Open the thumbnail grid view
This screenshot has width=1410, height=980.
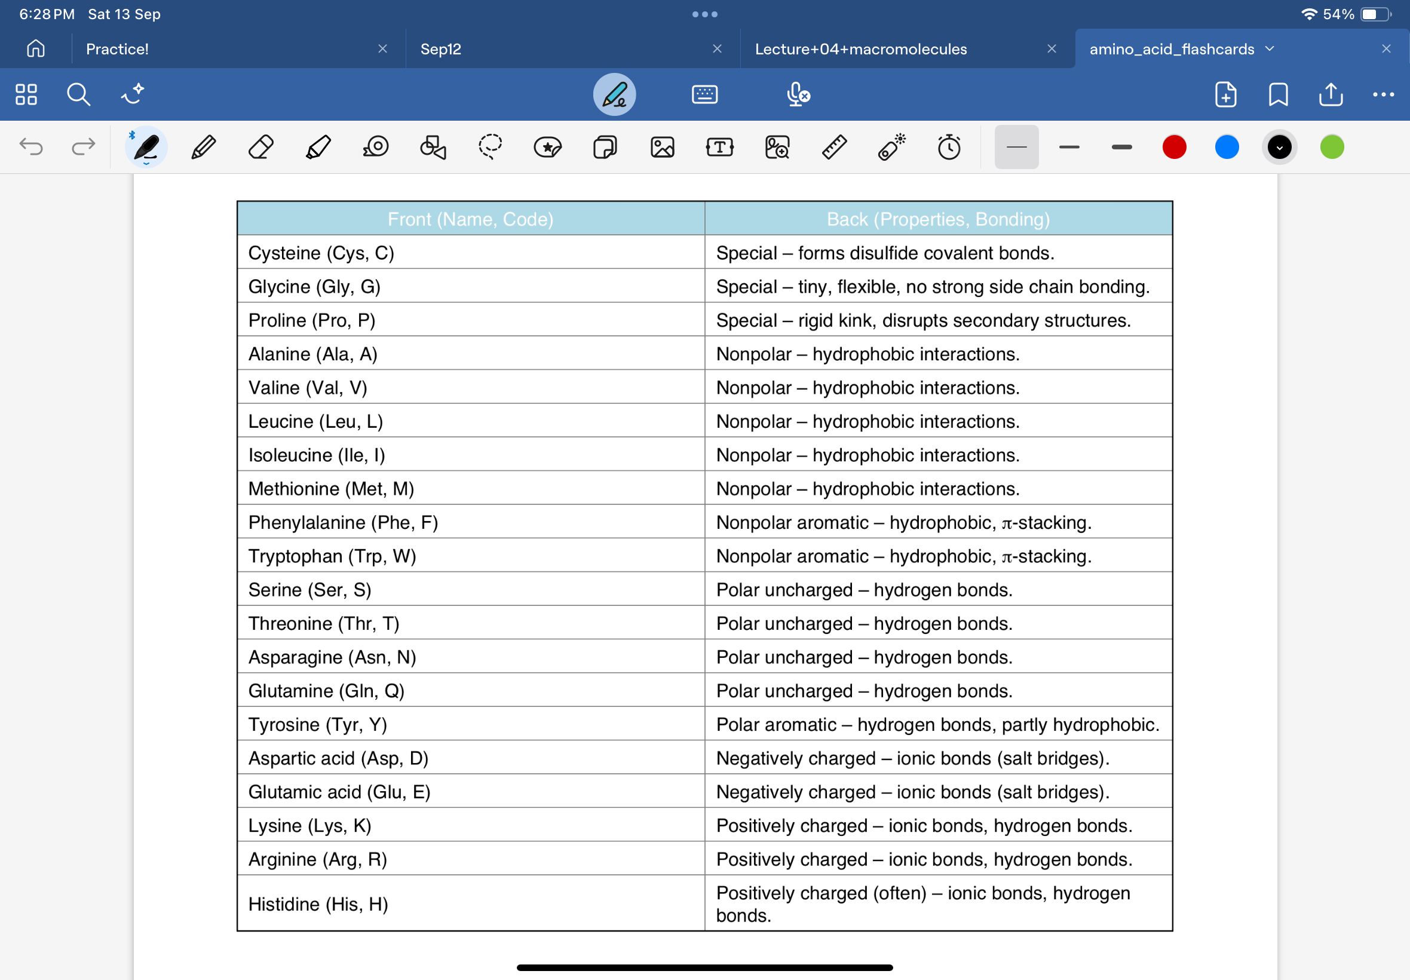click(26, 94)
